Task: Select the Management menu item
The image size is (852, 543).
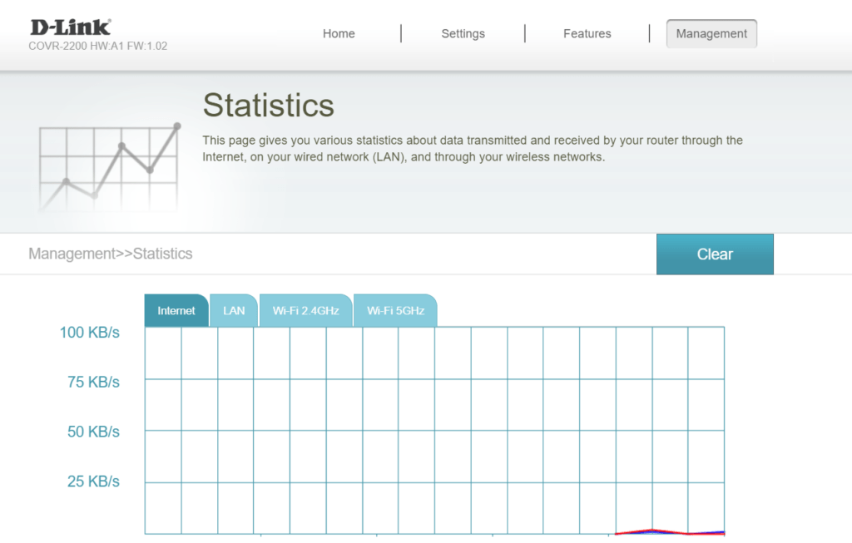Action: pos(711,34)
